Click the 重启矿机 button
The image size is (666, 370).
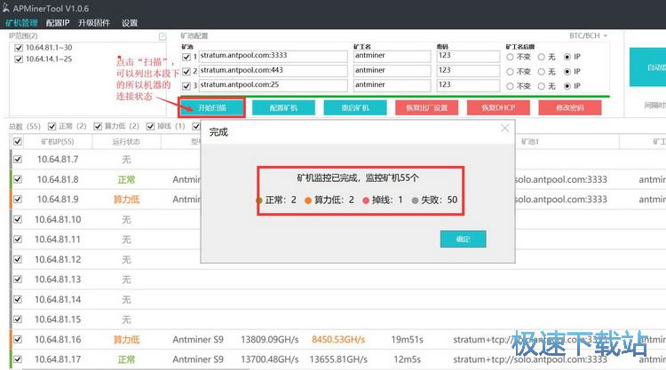(355, 107)
